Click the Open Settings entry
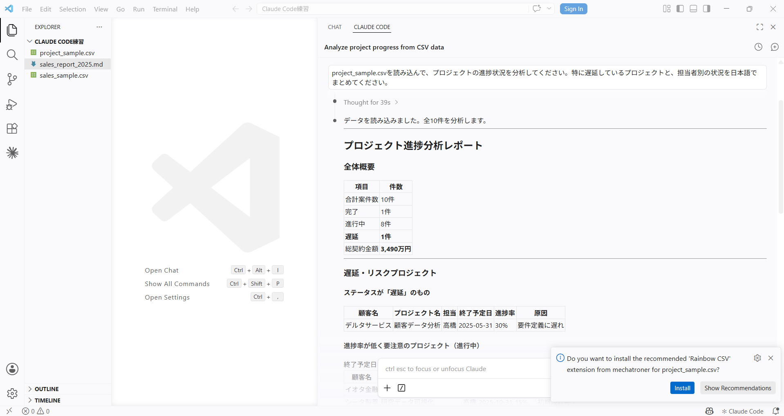784x416 pixels. (167, 297)
